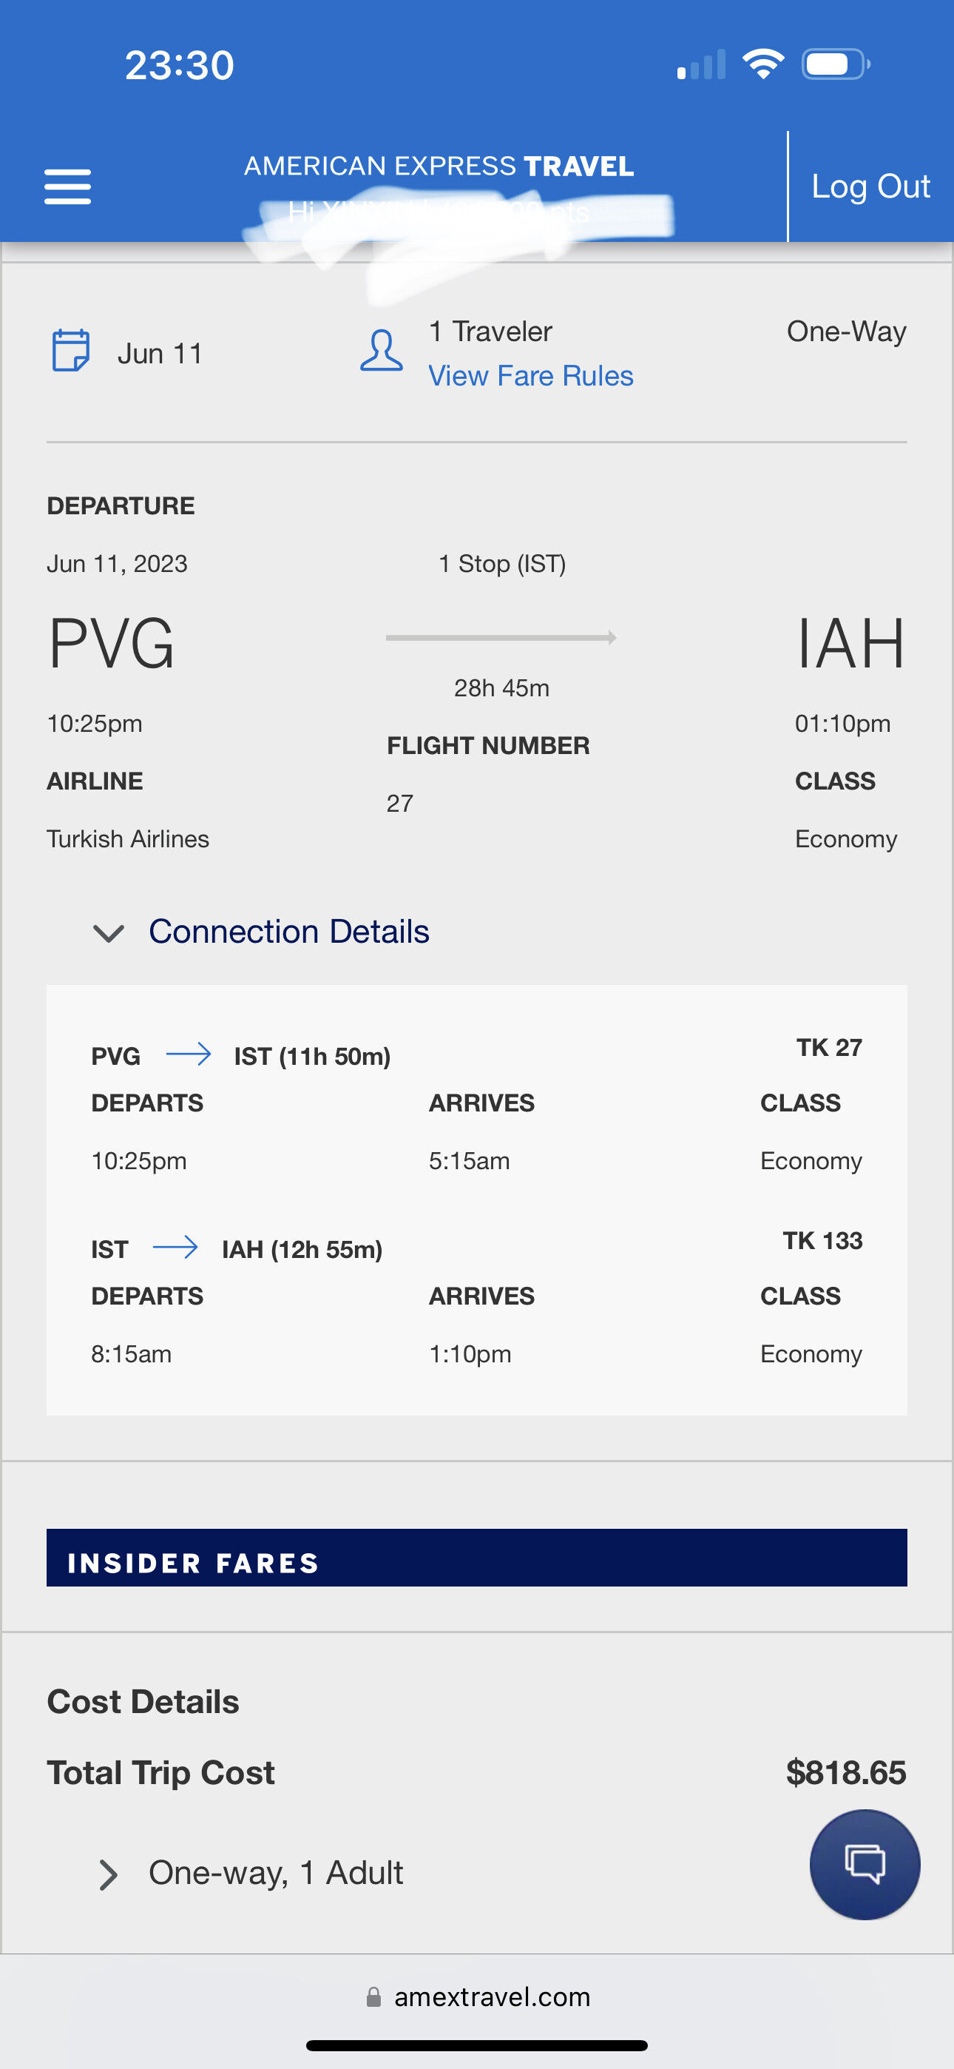Viewport: 954px width, 2069px height.
Task: Open View Fare Rules link
Action: click(x=531, y=376)
